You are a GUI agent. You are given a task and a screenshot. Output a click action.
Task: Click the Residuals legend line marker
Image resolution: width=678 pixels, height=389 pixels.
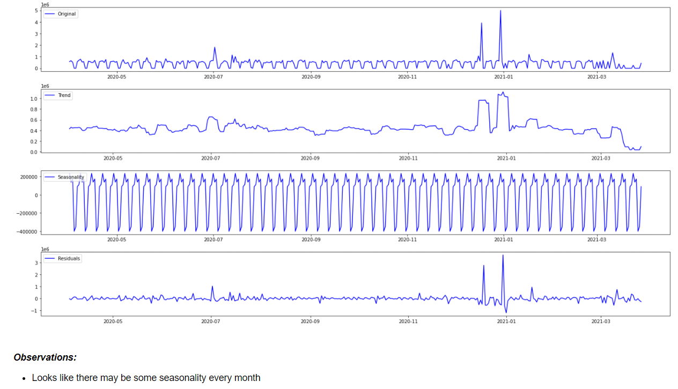click(x=49, y=258)
